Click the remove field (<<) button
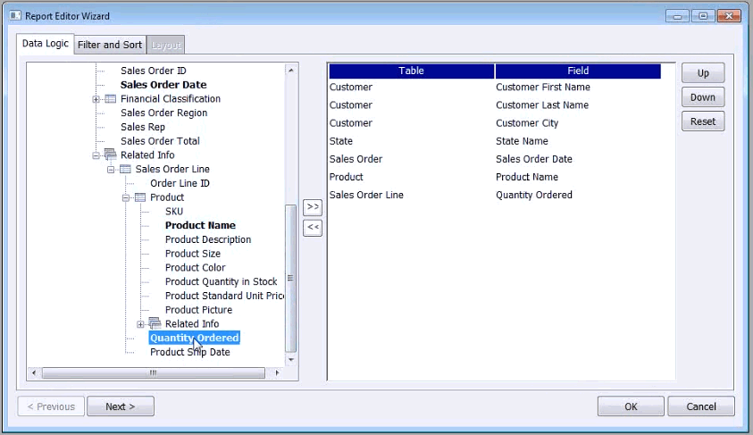 pos(313,228)
